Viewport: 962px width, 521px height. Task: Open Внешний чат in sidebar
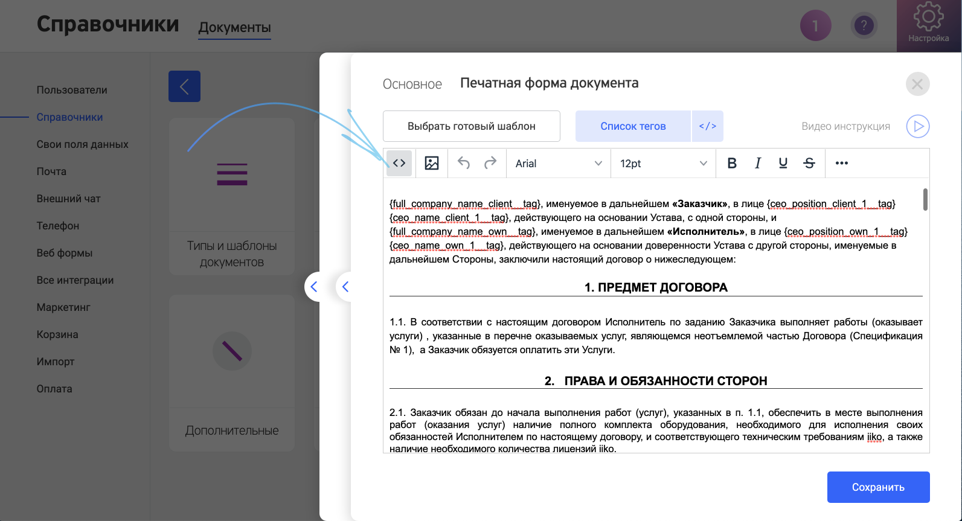(68, 199)
